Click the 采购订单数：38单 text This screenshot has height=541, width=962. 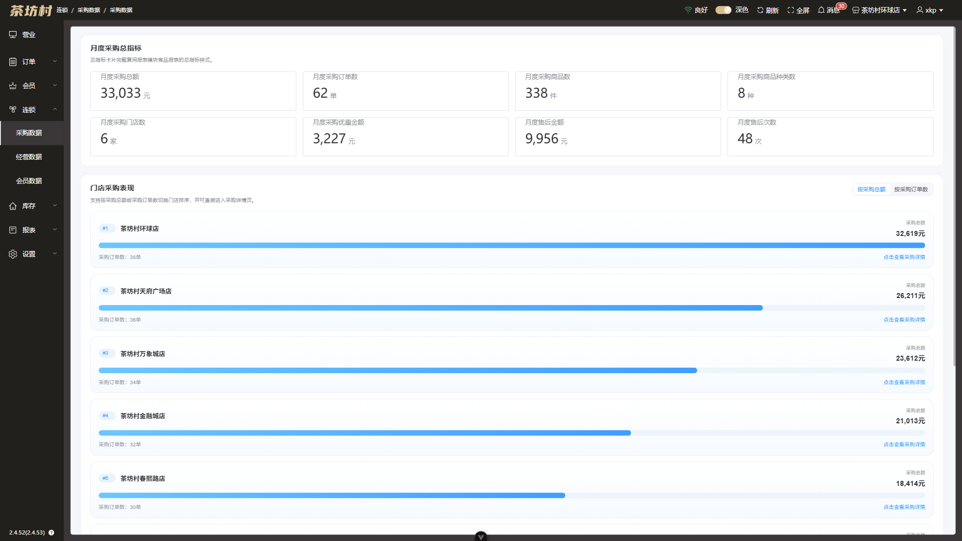(x=120, y=257)
